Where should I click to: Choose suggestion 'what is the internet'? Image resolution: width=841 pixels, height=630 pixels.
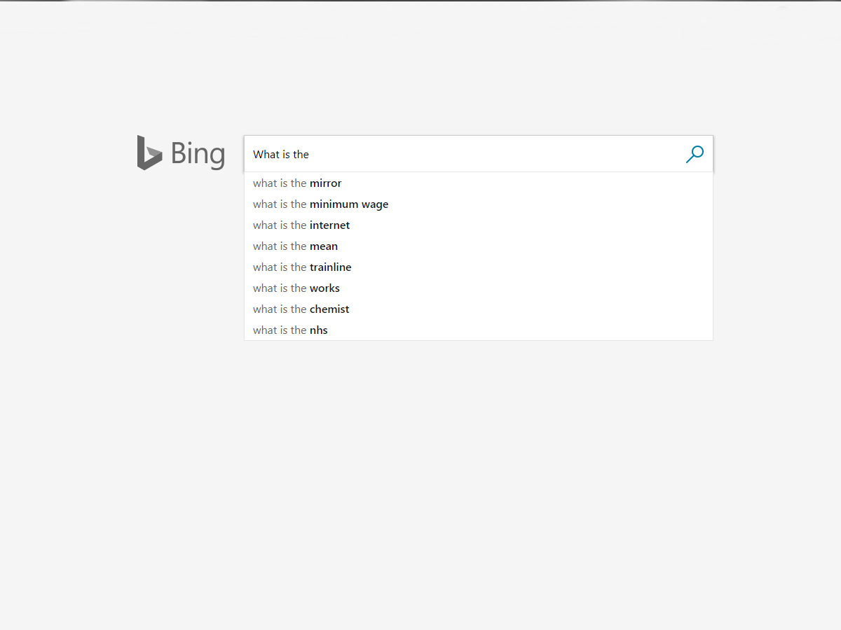pos(479,225)
